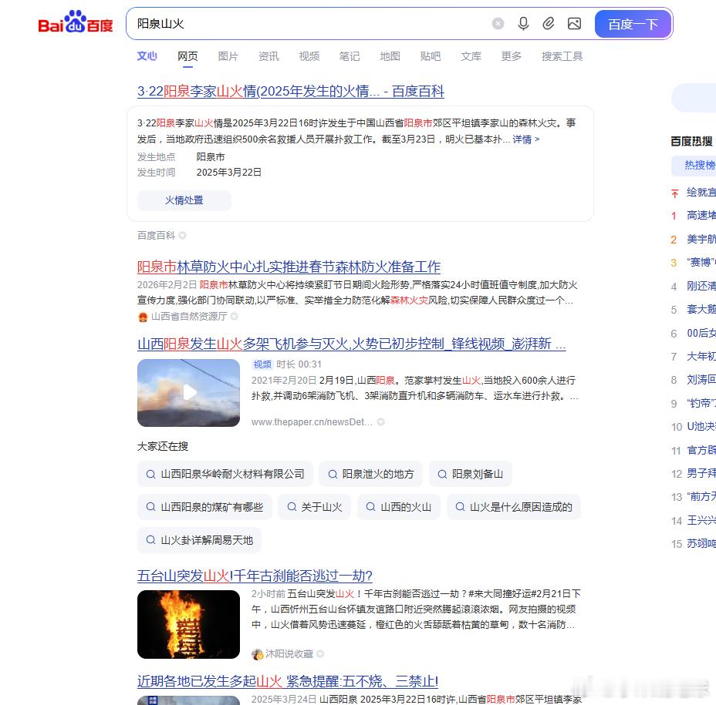This screenshot has height=705, width=716.
Task: Click the verified icon next to 百度百科
Action: tap(182, 235)
